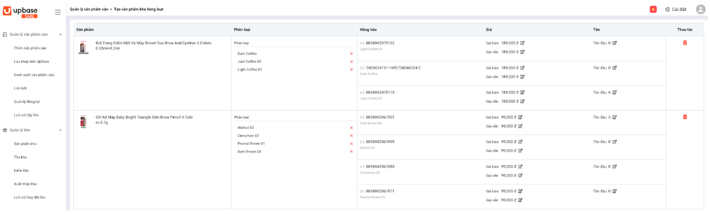Edit Giá bán for SKU 8858842079102
The image size is (710, 215).
click(522, 43)
